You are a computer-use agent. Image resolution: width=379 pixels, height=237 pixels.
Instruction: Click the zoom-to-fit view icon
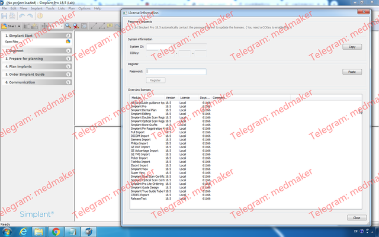[84, 26]
